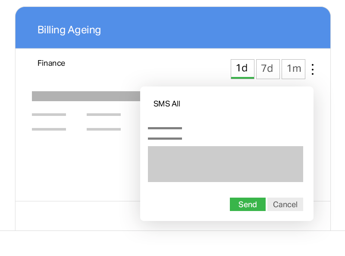Click the second placeholder line in dialog

pos(165,138)
